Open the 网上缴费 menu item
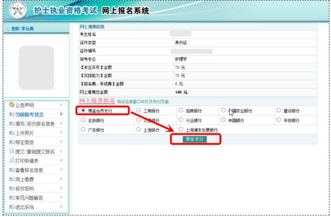The height and width of the screenshot is (217, 331). (x=25, y=179)
